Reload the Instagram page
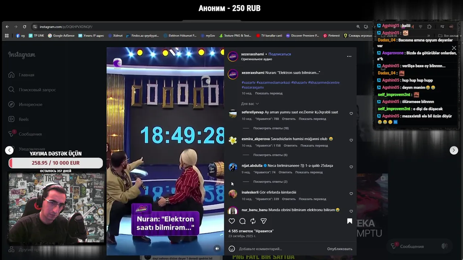Screen dimensions: 463x260 pos(25,27)
